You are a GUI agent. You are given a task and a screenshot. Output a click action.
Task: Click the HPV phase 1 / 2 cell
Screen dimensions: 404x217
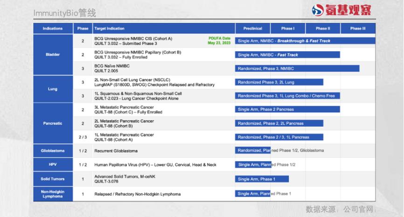[83, 164]
